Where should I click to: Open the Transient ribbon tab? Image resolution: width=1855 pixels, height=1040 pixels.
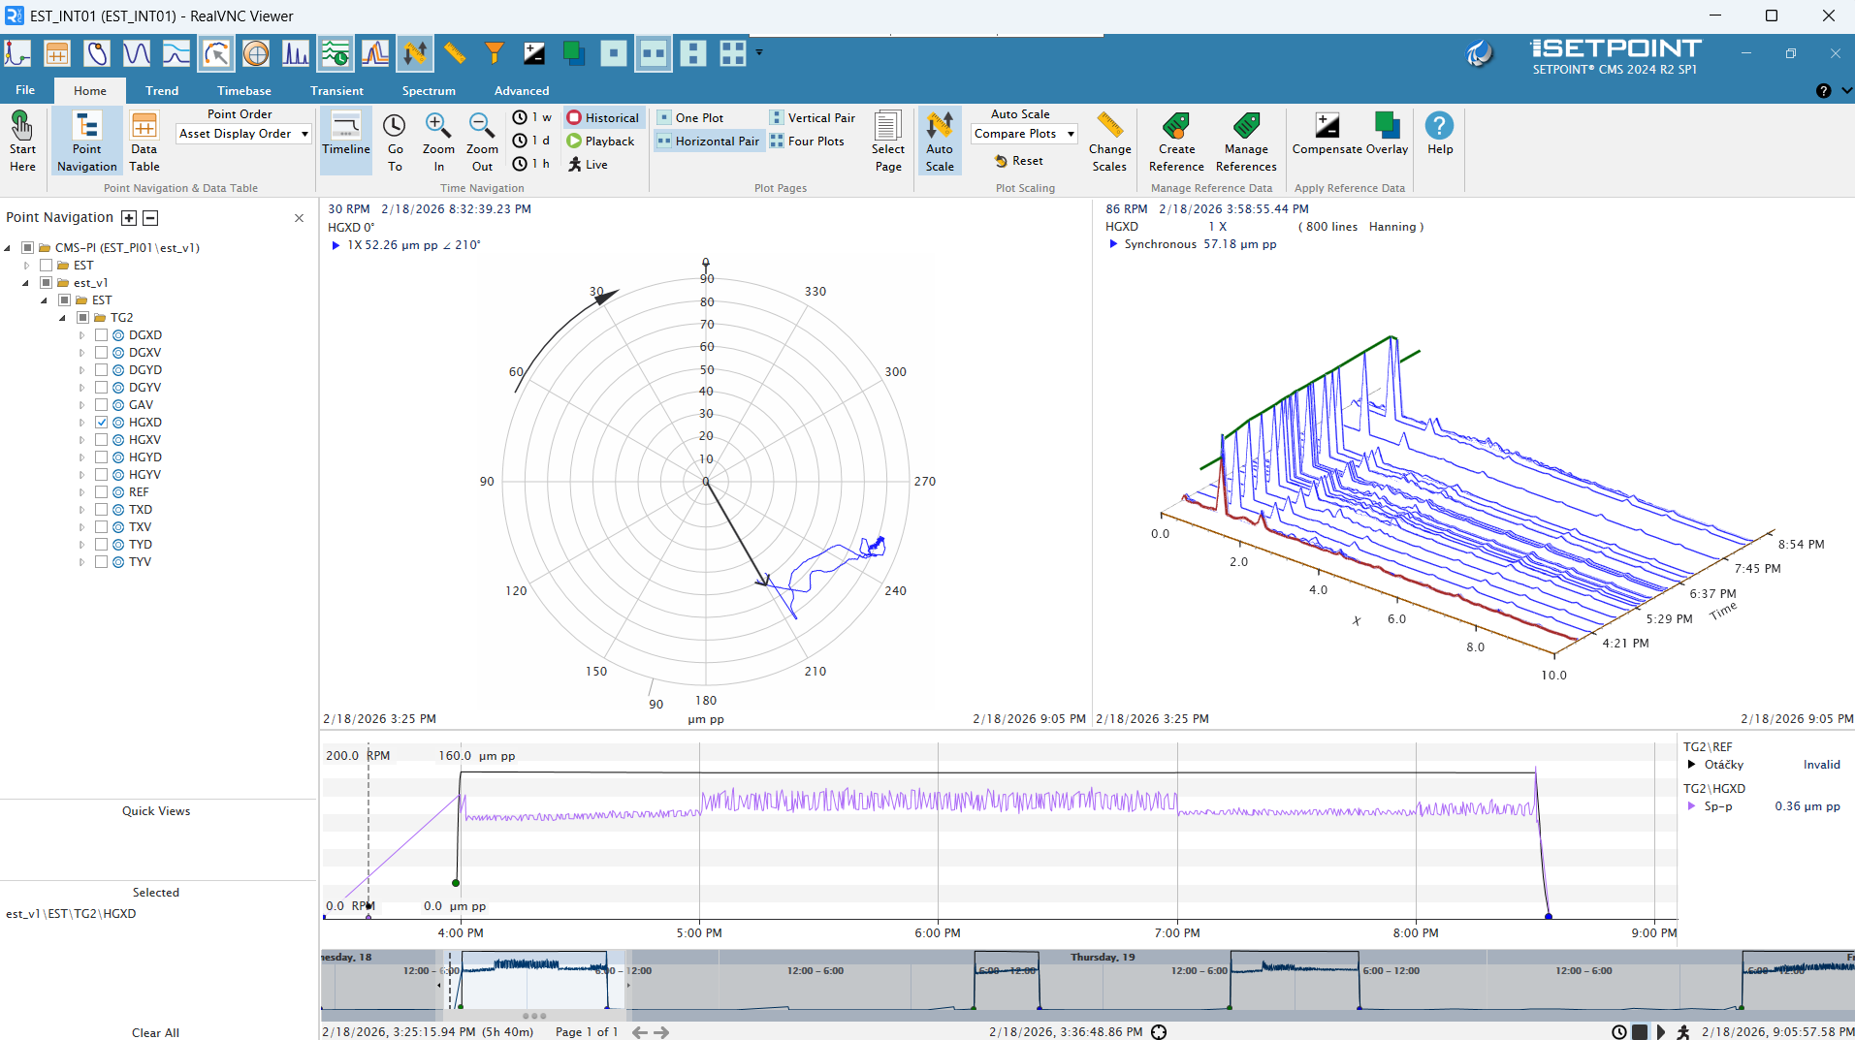(x=336, y=91)
